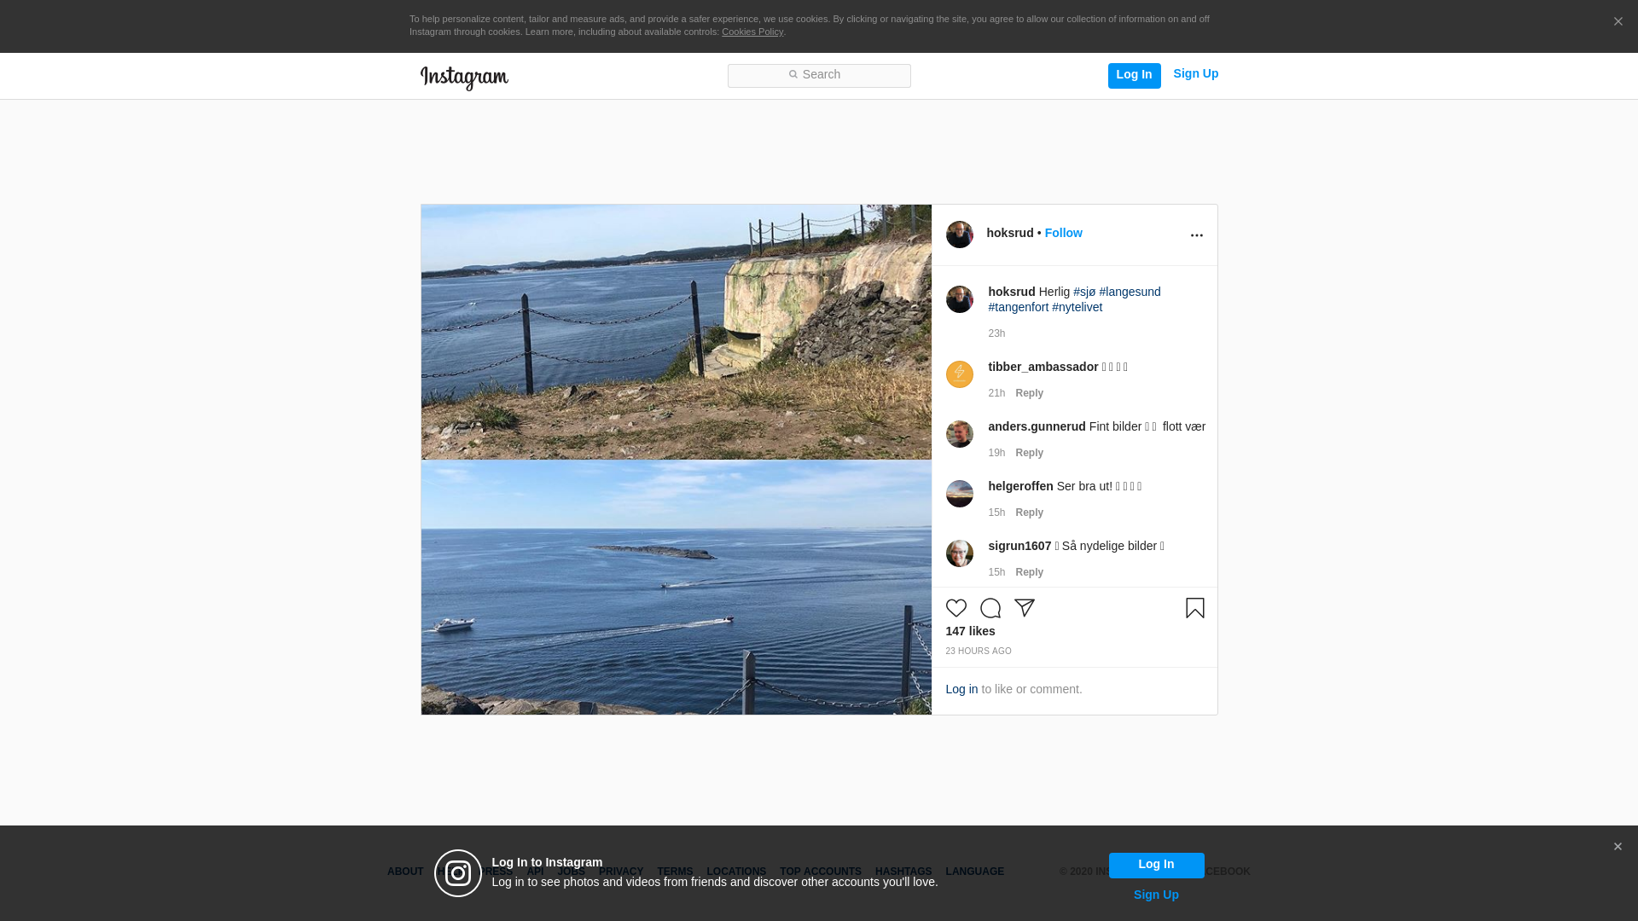Open anders.gunnerud's profile avatar
1638x921 pixels.
click(959, 434)
